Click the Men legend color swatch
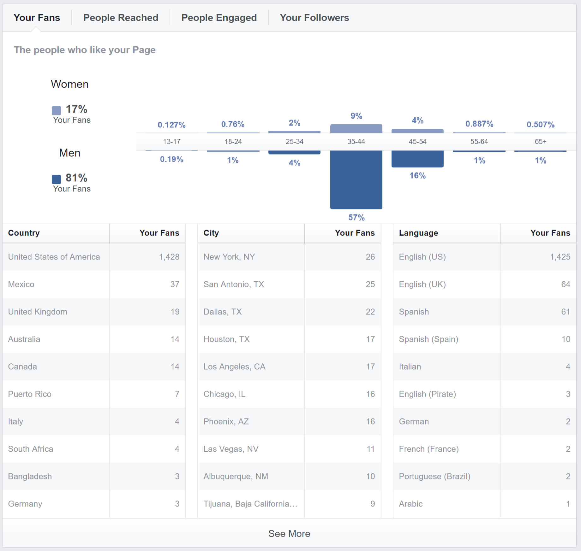This screenshot has width=581, height=551. pyautogui.click(x=56, y=179)
